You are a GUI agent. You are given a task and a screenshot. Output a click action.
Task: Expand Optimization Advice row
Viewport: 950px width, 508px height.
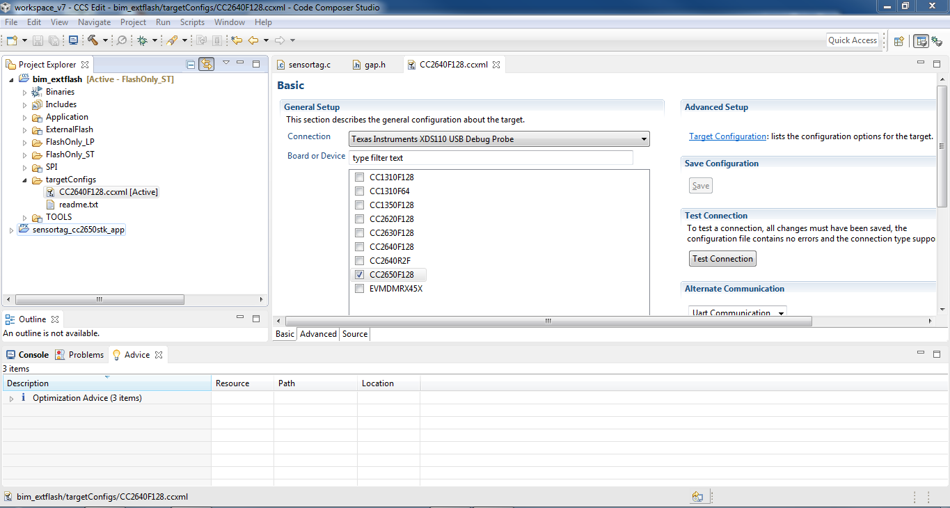click(x=11, y=398)
